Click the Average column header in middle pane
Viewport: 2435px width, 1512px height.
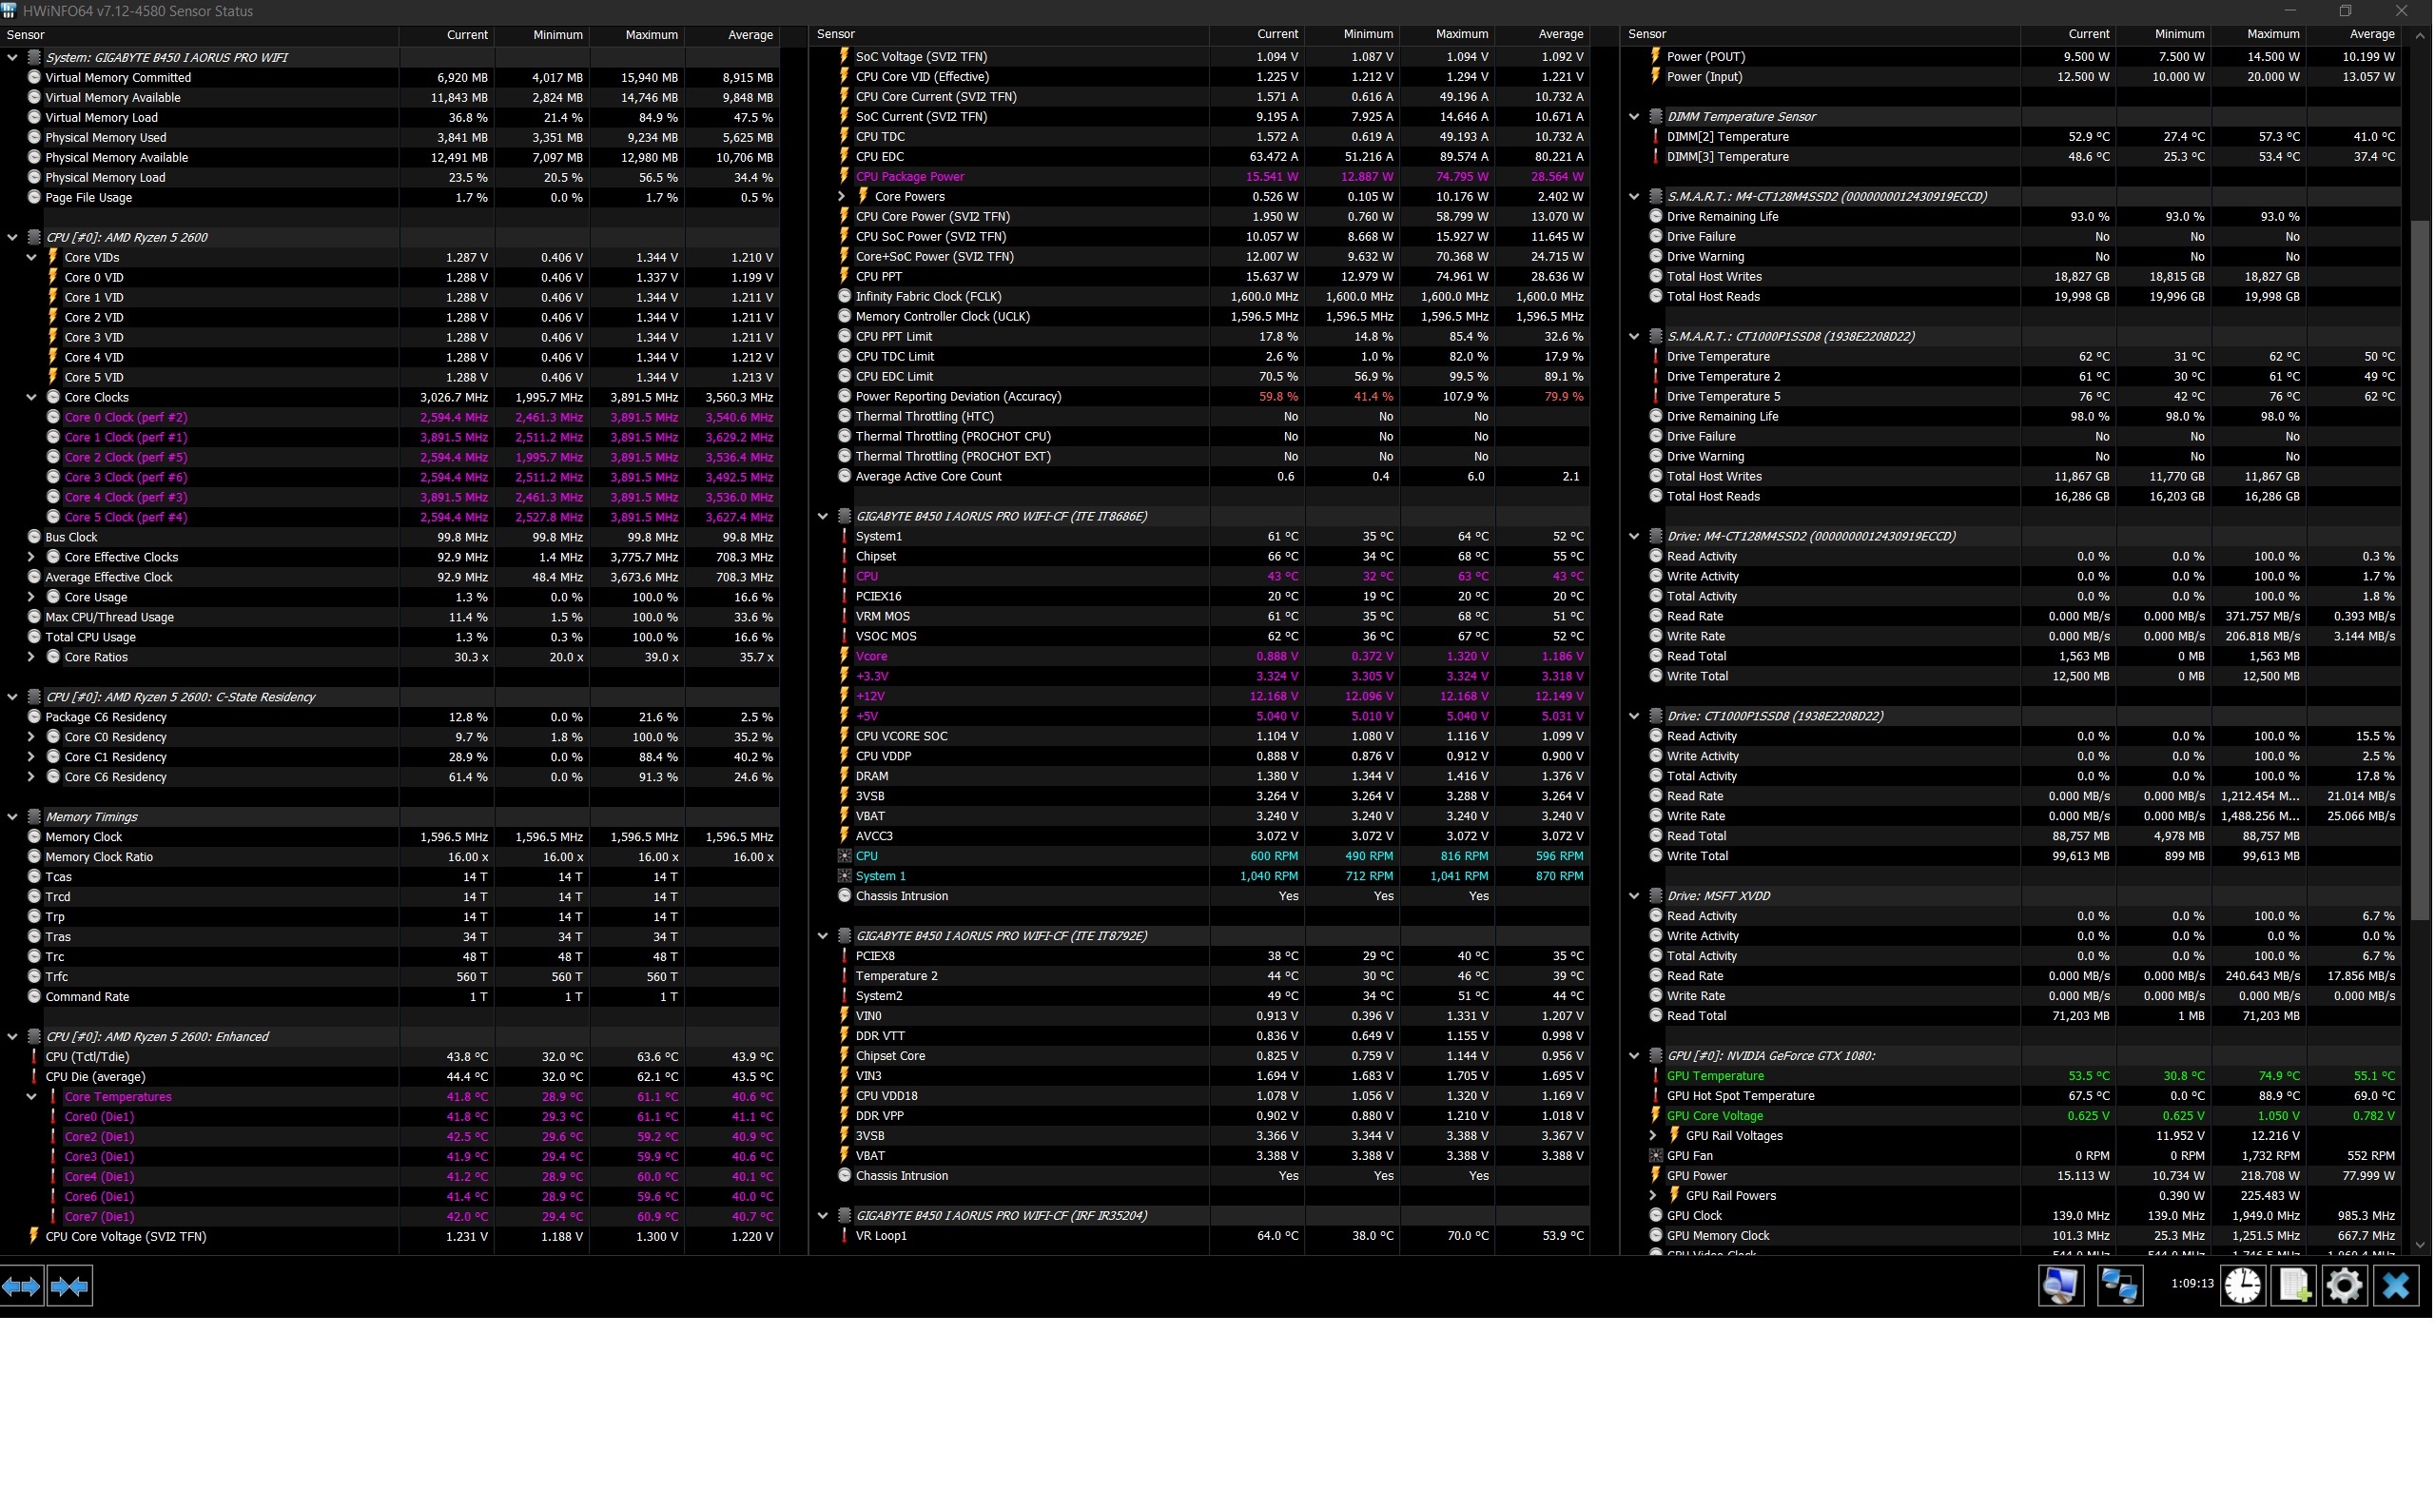[x=1560, y=35]
